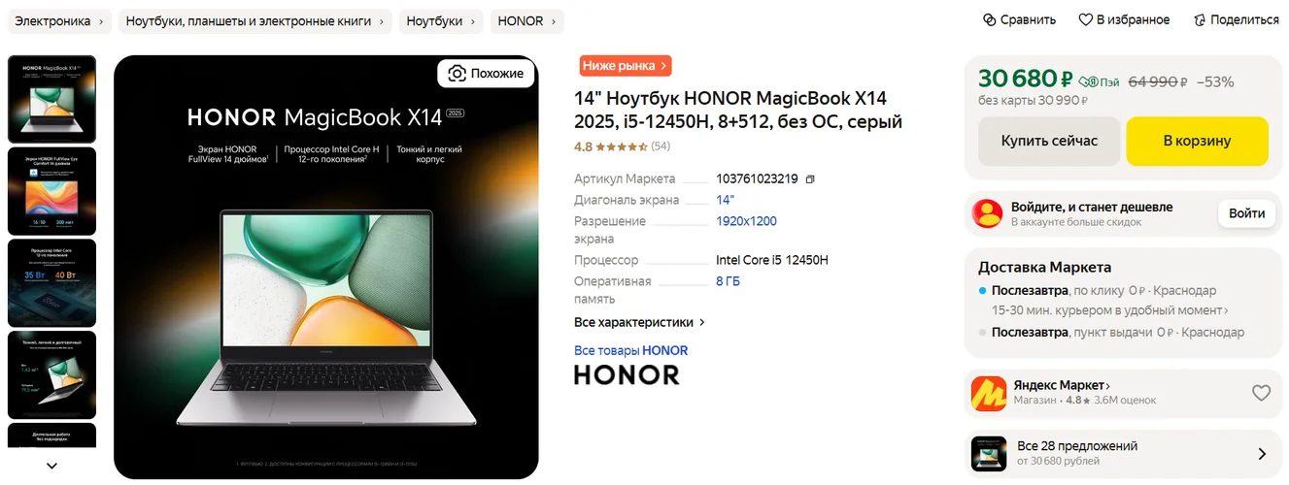Open the Электроника breadcrumb
Screen dimensions: 1289x485
59,20
